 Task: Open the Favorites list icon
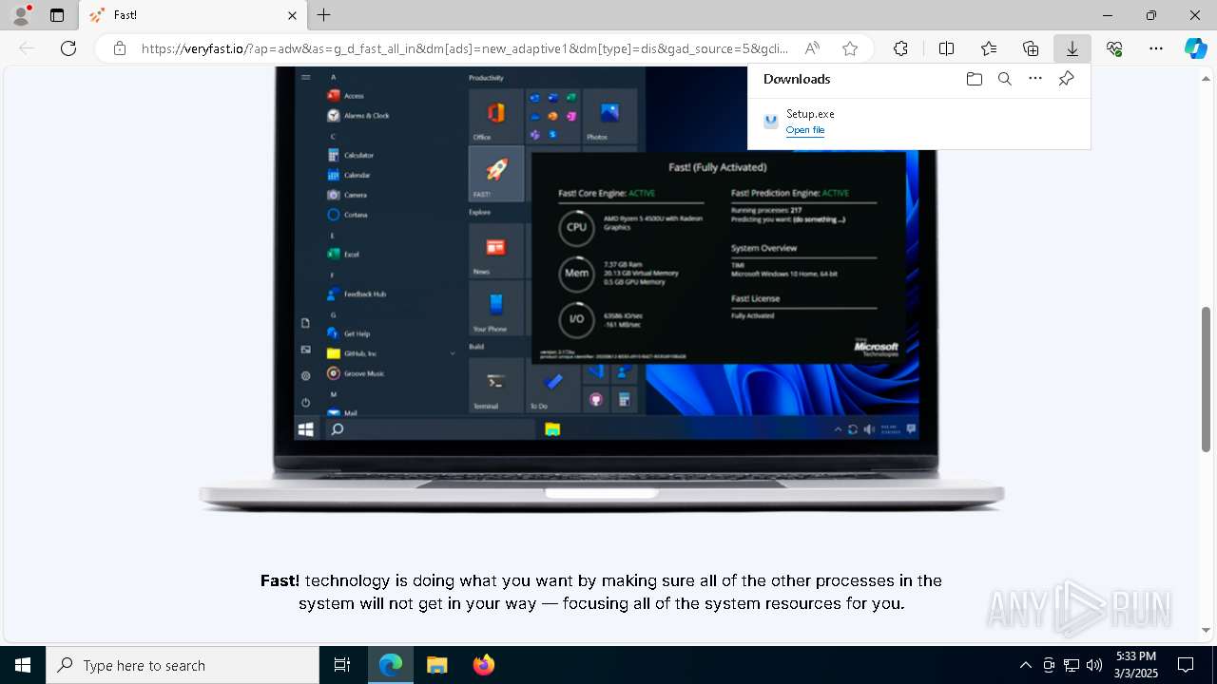(x=989, y=48)
